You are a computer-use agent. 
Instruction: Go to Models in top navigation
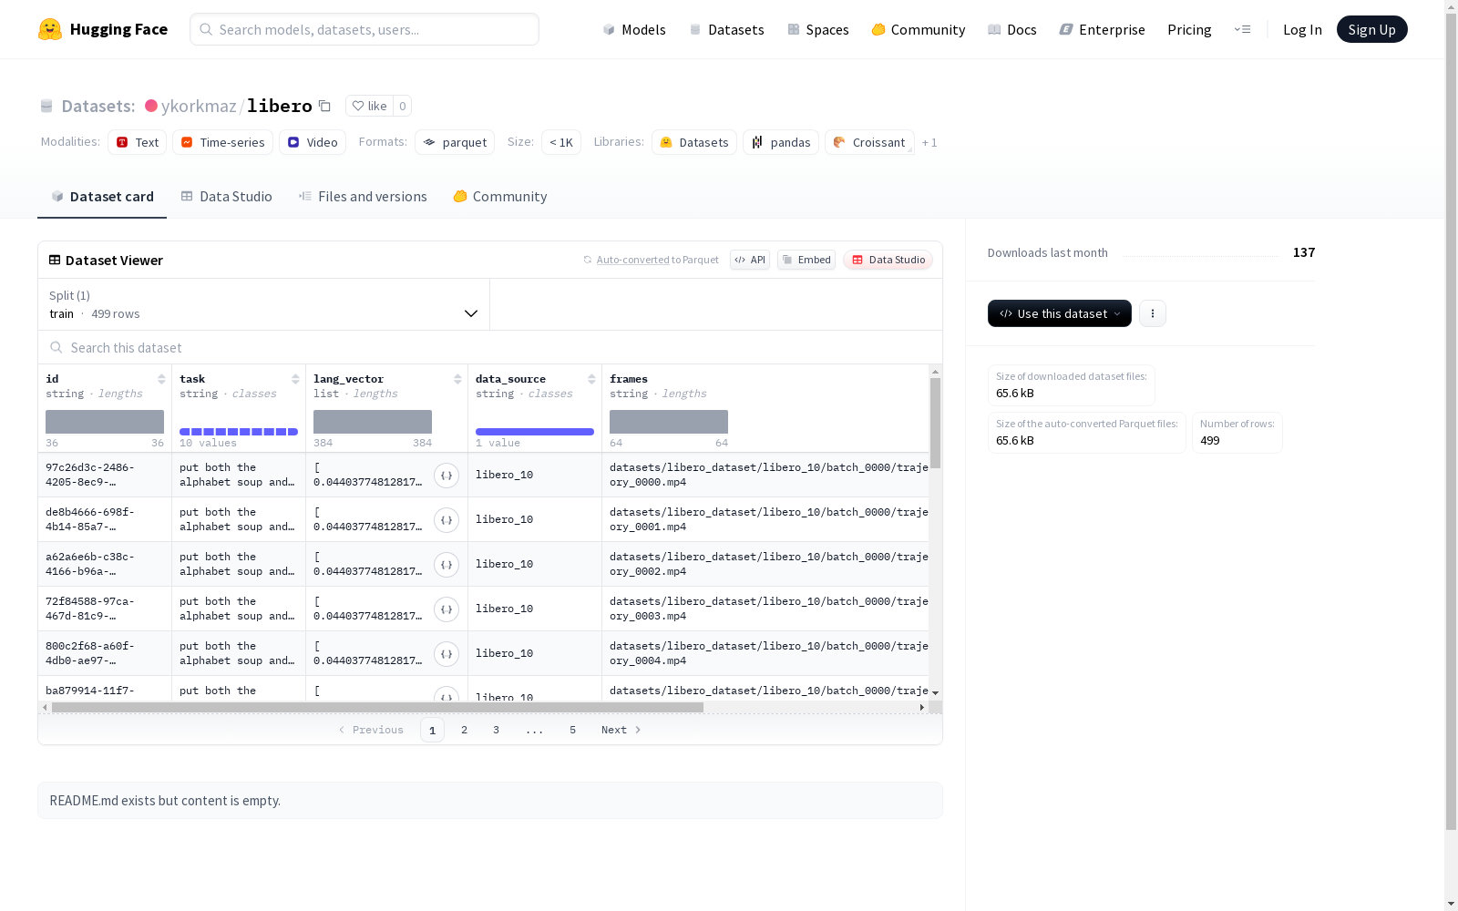(634, 29)
